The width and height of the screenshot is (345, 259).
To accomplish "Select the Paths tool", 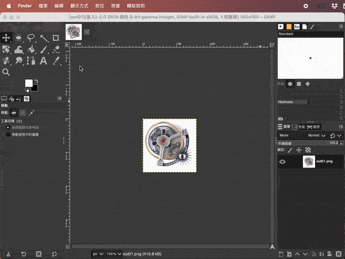I will coord(31,60).
